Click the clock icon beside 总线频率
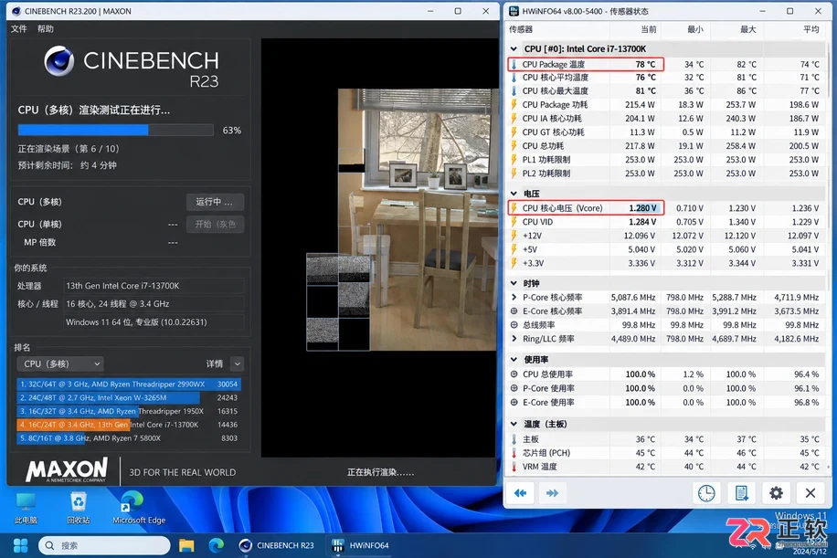This screenshot has width=837, height=558. pos(514,325)
